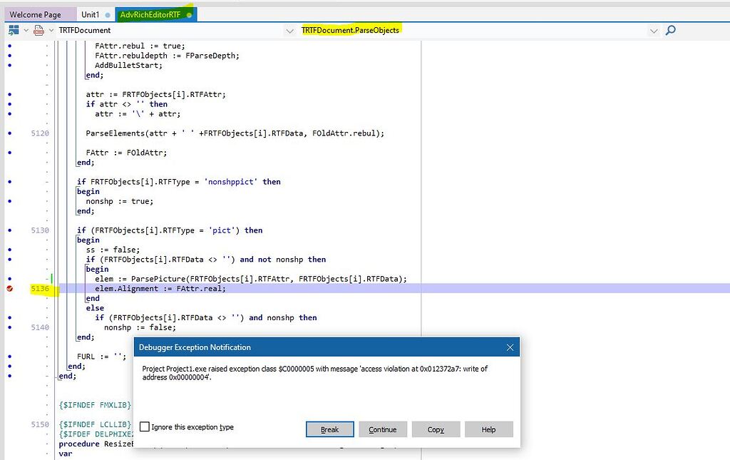
Task: Click the Break button
Action: tap(329, 429)
